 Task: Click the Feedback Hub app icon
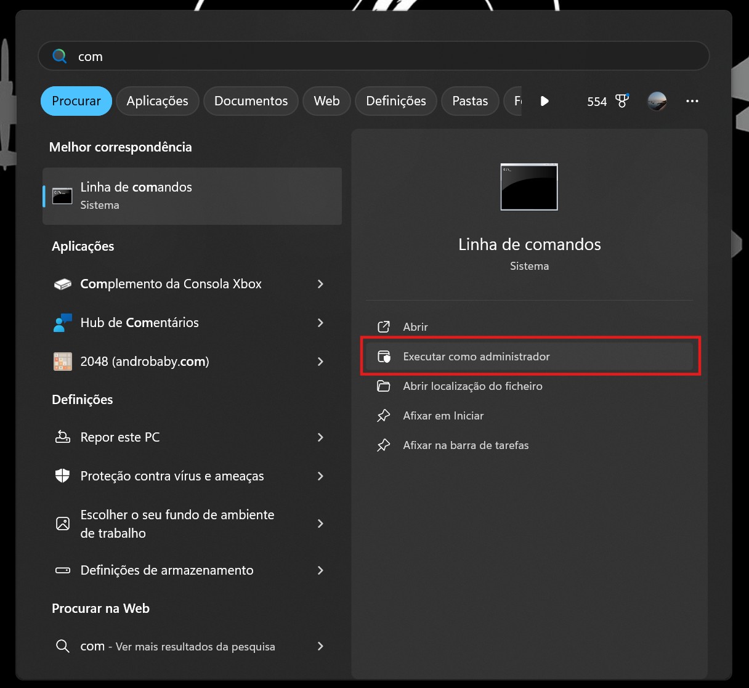tap(63, 323)
